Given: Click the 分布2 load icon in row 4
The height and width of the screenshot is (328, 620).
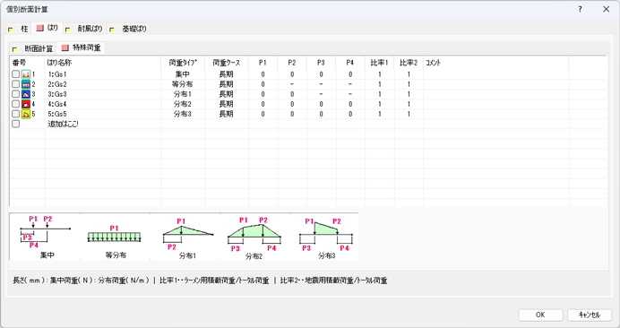Looking at the screenshot, I should [x=26, y=104].
